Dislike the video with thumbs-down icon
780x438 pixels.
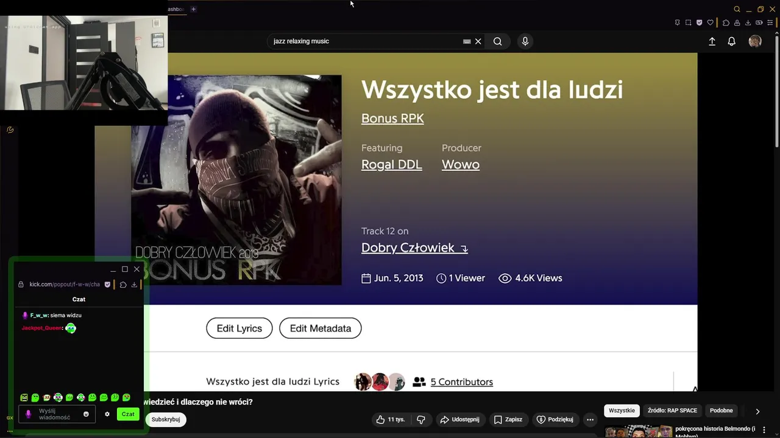coord(420,420)
